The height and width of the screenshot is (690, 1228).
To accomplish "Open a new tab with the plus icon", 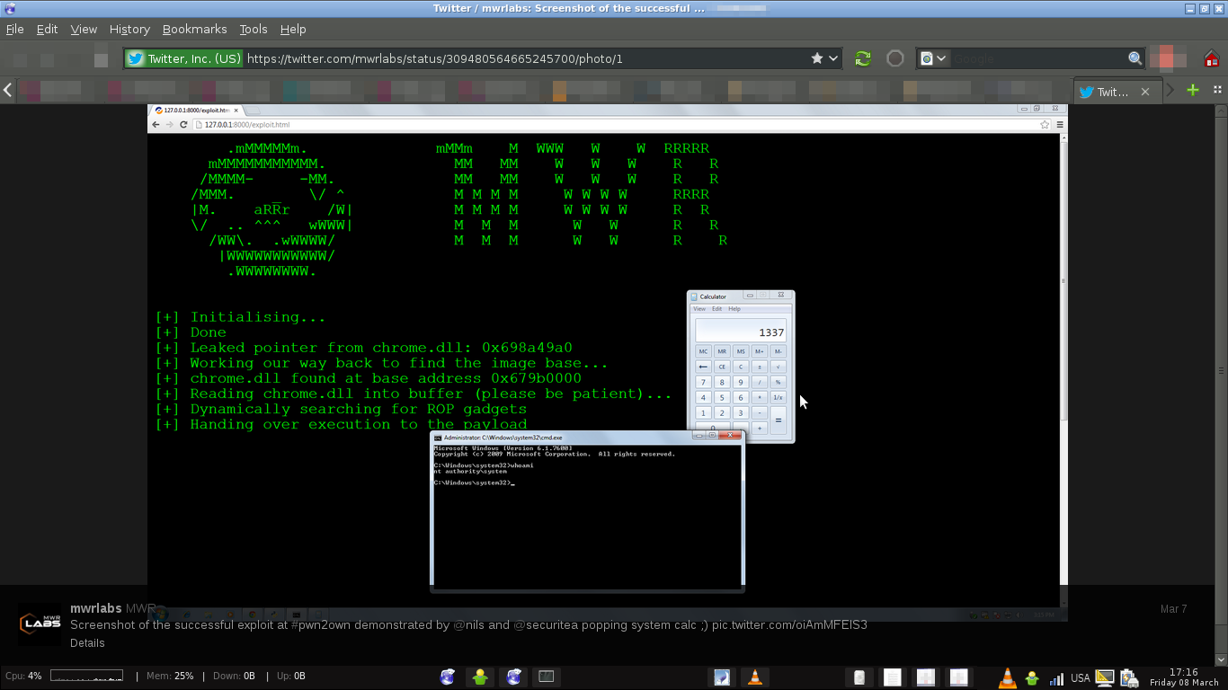I will [1192, 90].
